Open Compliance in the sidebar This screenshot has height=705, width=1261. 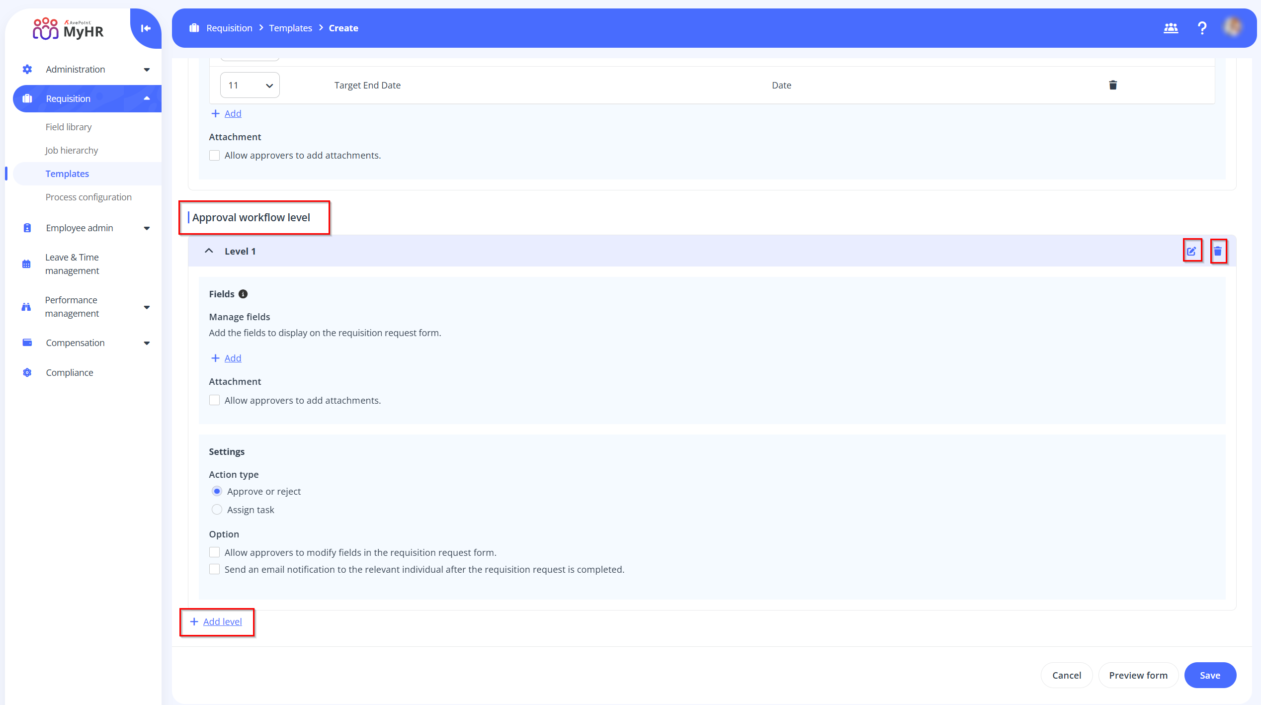click(70, 372)
